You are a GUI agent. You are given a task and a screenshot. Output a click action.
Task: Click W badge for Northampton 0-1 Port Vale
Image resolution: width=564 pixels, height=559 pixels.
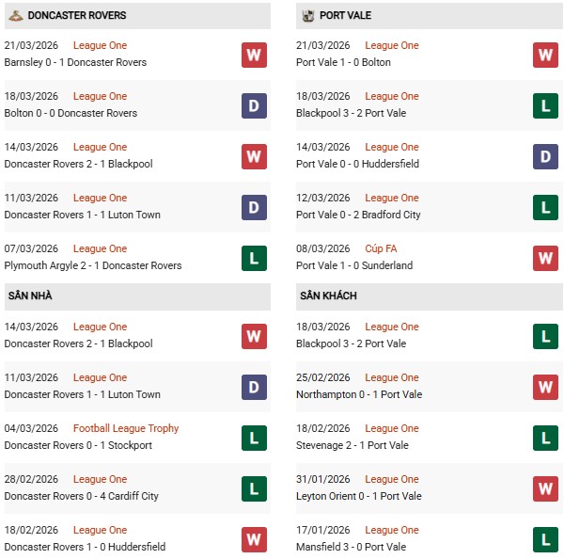[x=545, y=387]
